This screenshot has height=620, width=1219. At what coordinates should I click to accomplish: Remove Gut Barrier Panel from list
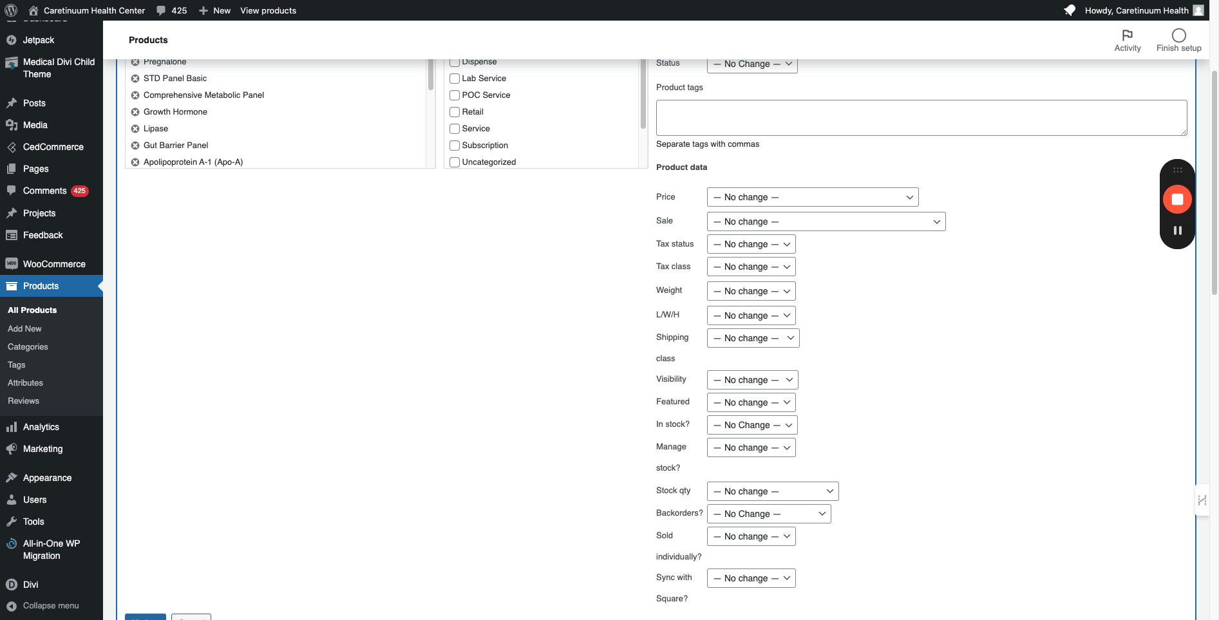tap(135, 146)
